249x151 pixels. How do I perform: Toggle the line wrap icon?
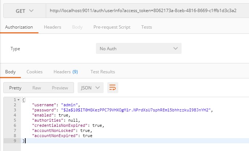[x=112, y=88]
